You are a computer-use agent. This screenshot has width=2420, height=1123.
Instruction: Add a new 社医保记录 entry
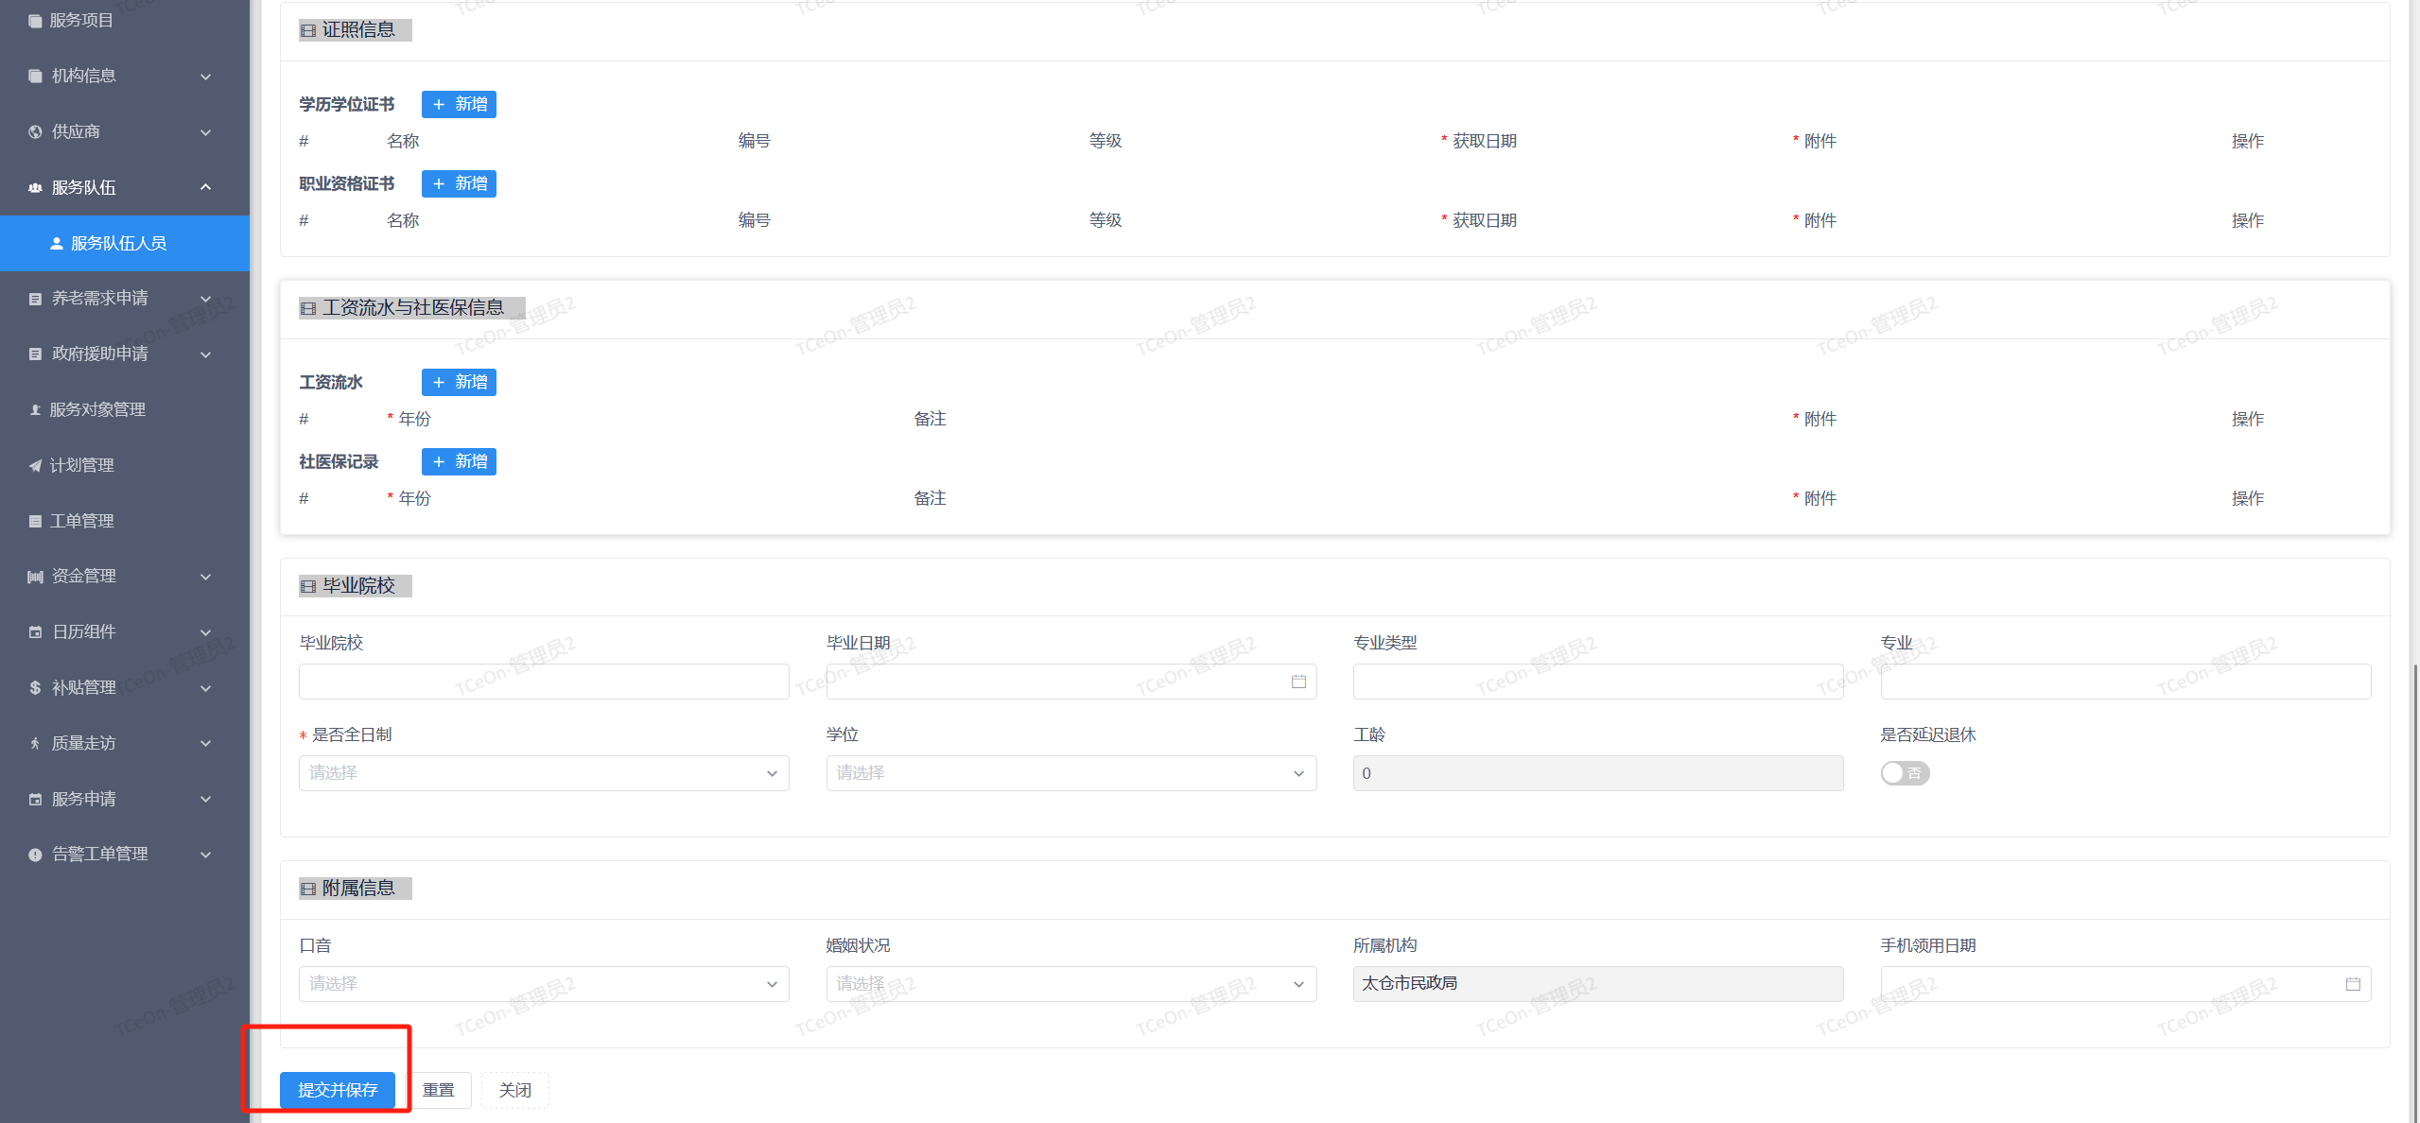(459, 461)
